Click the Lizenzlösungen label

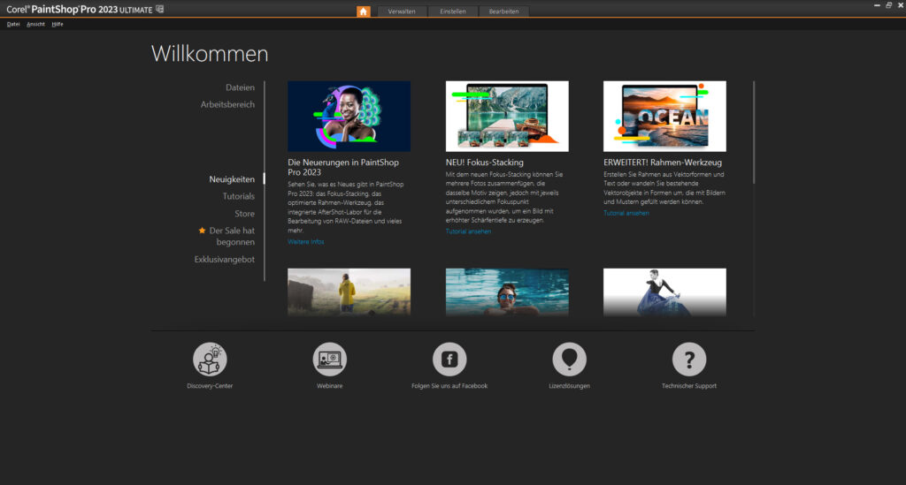click(569, 386)
